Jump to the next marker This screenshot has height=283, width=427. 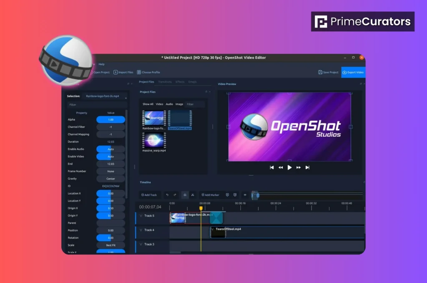[x=235, y=195]
